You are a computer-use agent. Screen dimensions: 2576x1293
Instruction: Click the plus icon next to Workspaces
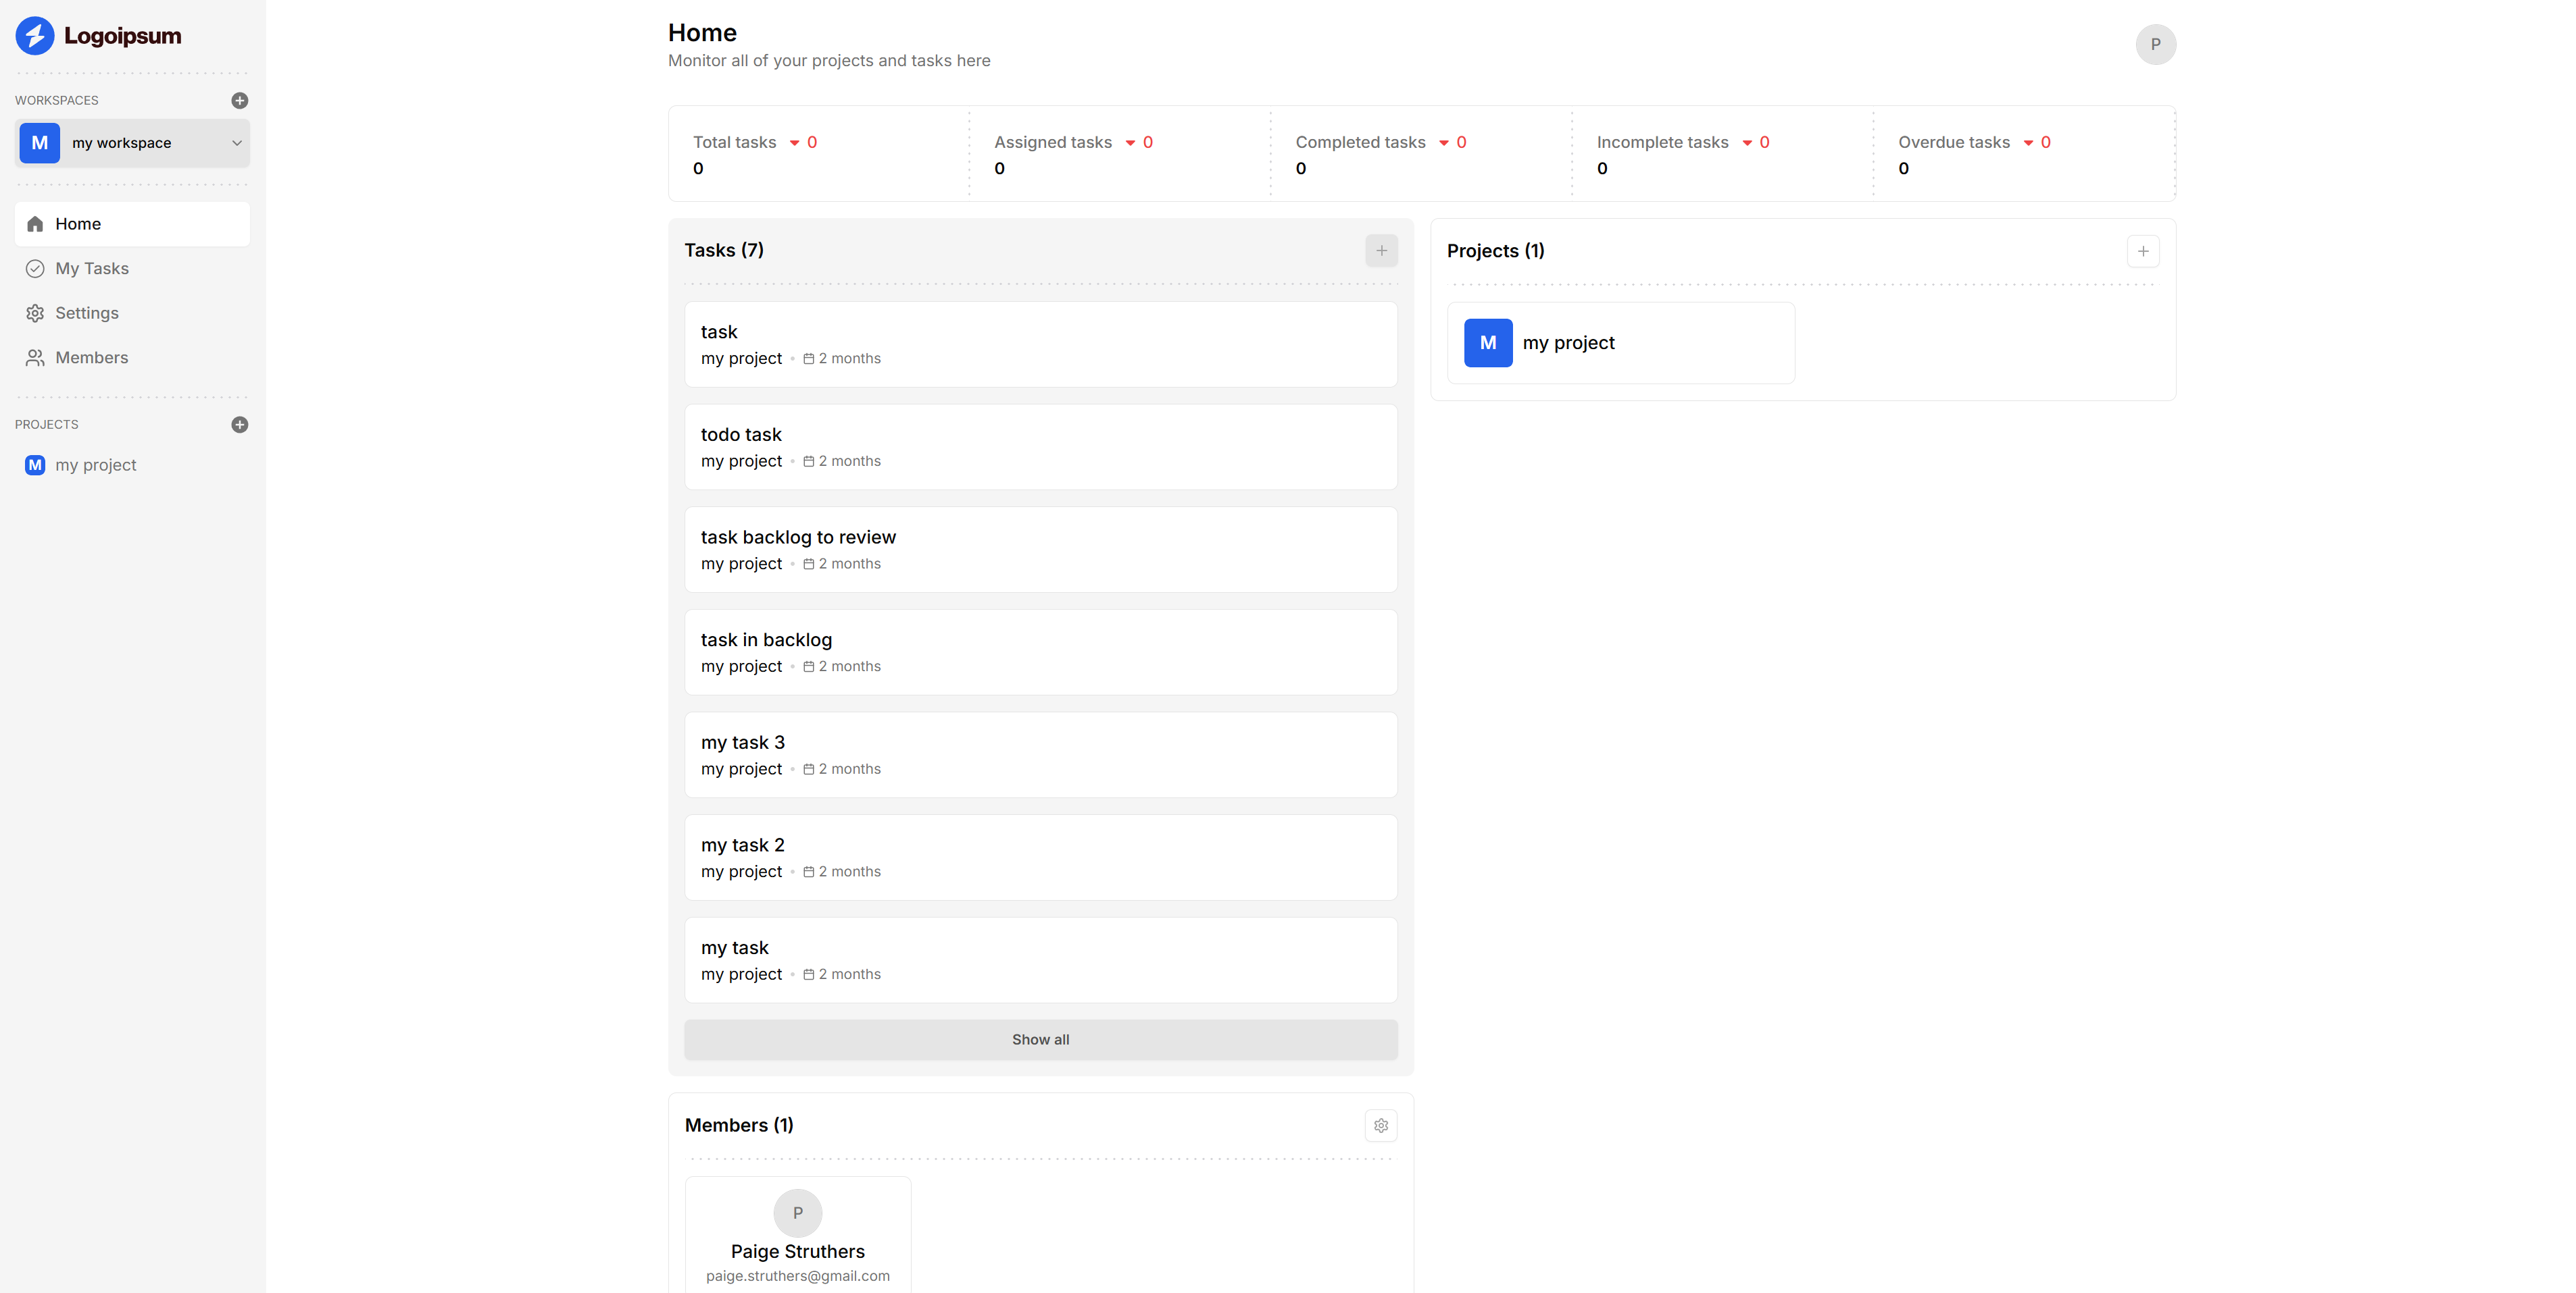click(239, 100)
